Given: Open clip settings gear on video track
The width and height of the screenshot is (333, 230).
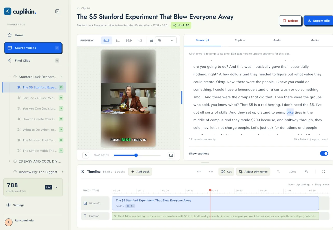Looking at the screenshot, I should coord(128,206).
